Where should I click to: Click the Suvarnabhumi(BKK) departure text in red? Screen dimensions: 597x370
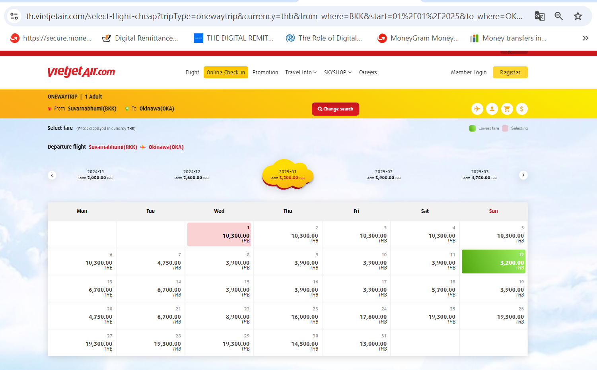[113, 147]
